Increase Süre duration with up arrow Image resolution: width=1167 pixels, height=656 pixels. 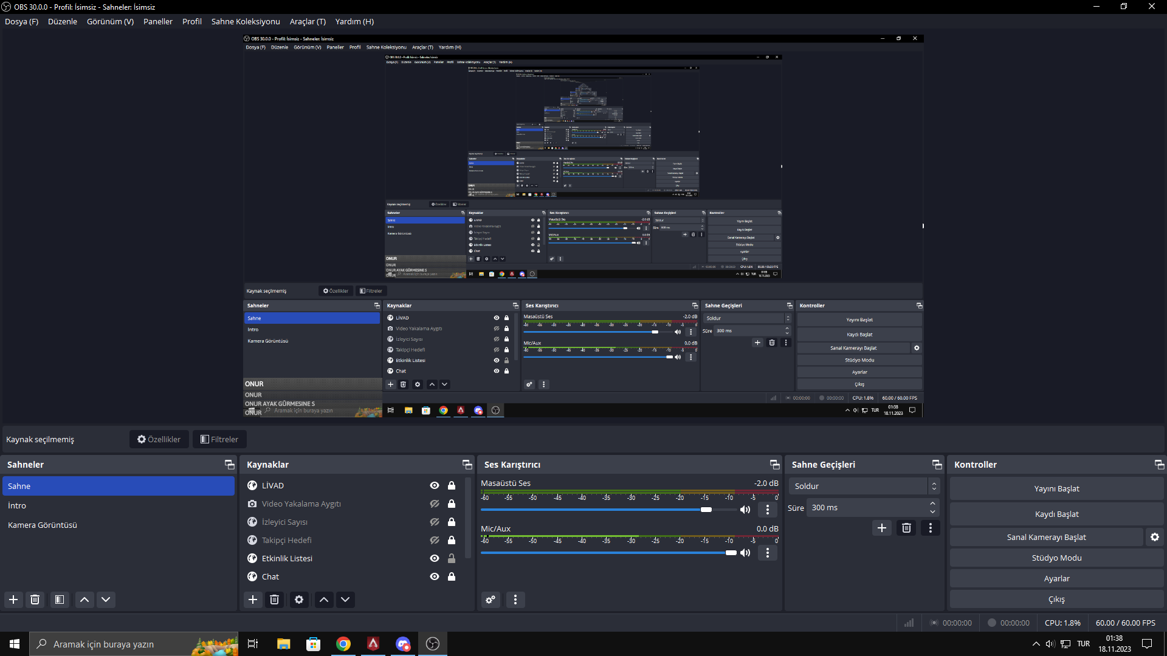point(932,504)
